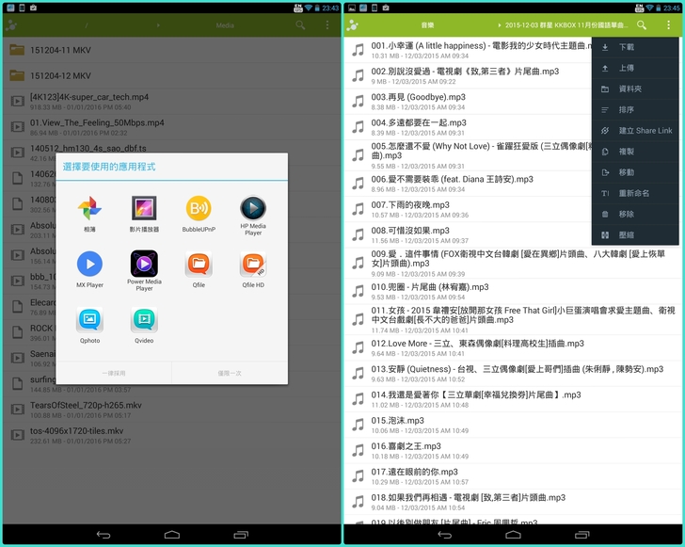685x547 pixels.
Task: Select the Qfile app icon
Action: click(x=199, y=269)
